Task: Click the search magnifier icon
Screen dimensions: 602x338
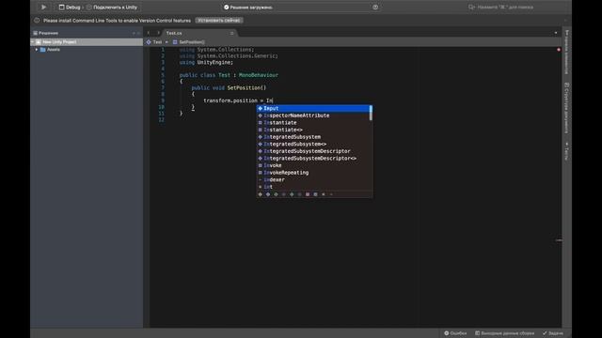Action: click(x=471, y=8)
